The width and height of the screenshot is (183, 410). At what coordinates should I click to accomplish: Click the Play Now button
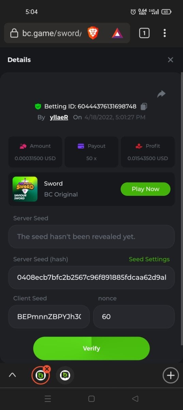[146, 189]
